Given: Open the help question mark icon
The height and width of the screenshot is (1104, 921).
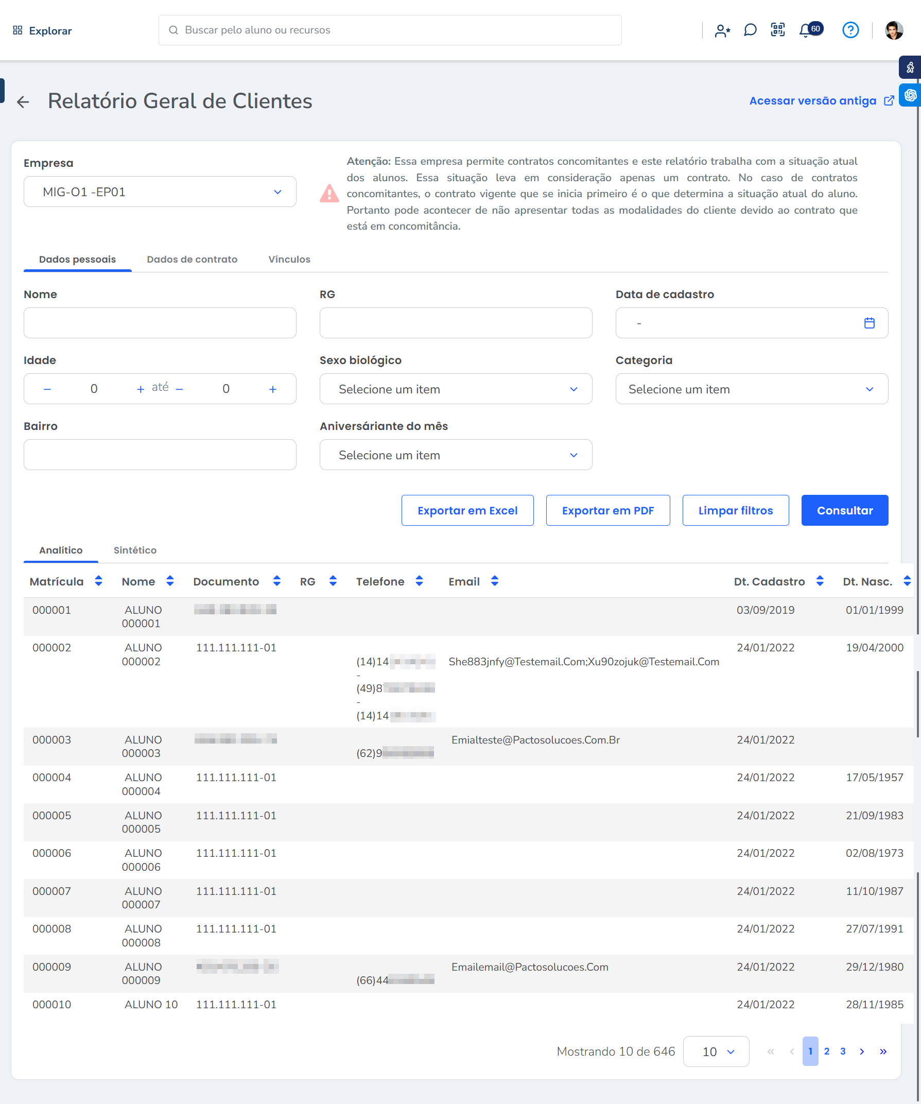Looking at the screenshot, I should [x=850, y=30].
